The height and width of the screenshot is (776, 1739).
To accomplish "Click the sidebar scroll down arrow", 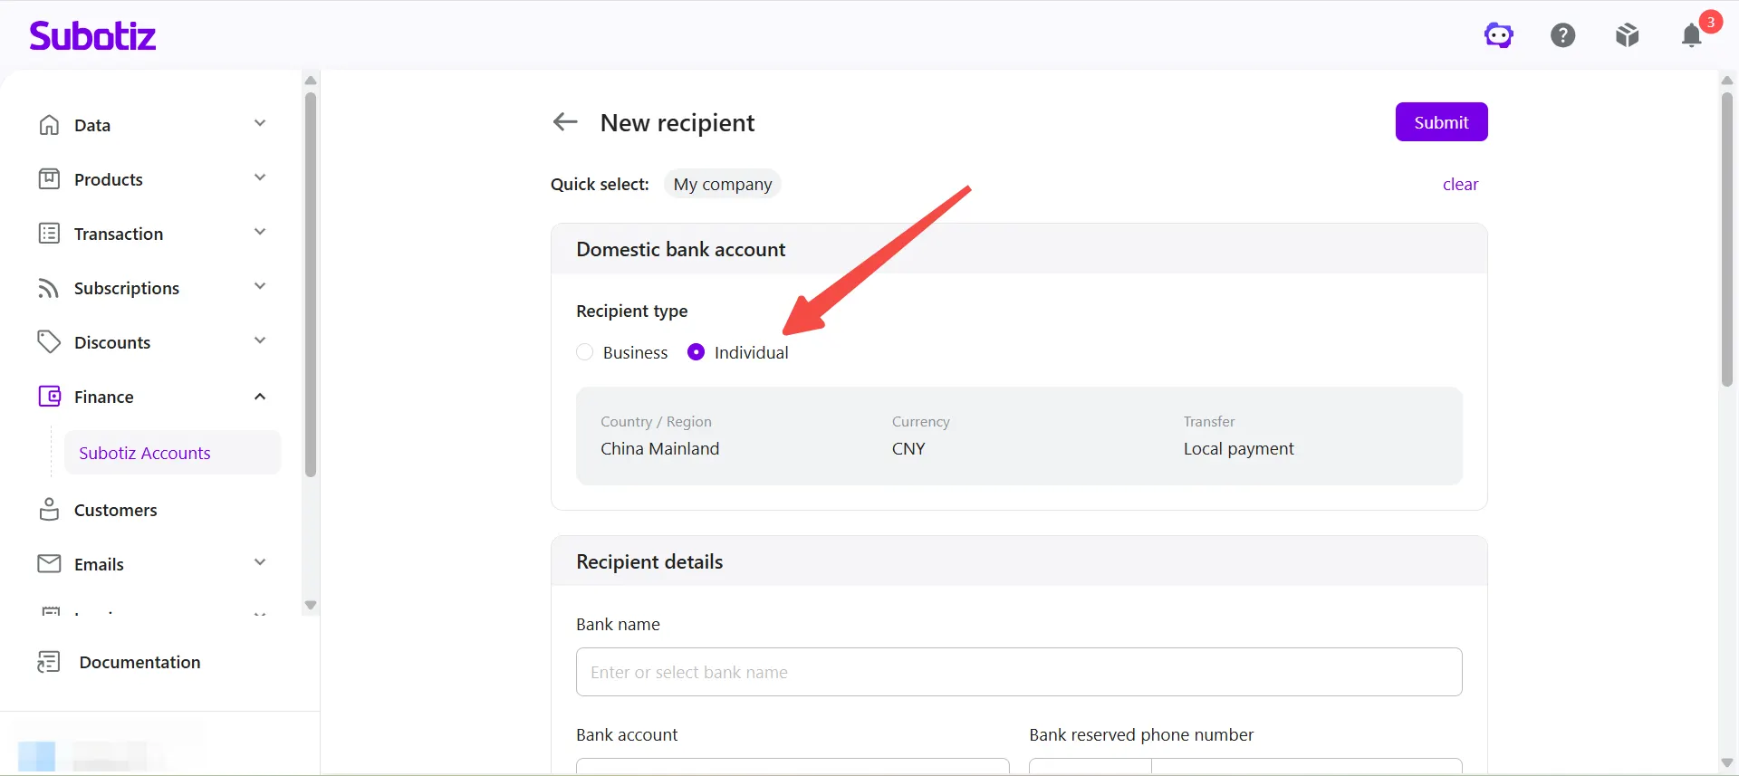I will pyautogui.click(x=311, y=605).
